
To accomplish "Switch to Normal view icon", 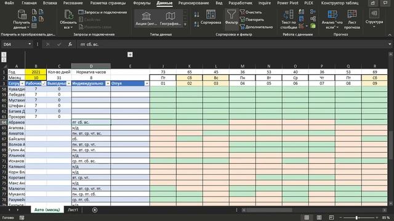I will pos(307,217).
